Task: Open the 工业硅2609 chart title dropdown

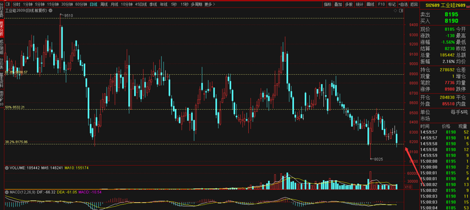Action: click(x=51, y=10)
